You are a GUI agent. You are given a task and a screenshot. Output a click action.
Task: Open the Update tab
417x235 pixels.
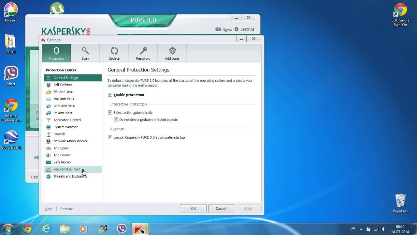coord(114,53)
